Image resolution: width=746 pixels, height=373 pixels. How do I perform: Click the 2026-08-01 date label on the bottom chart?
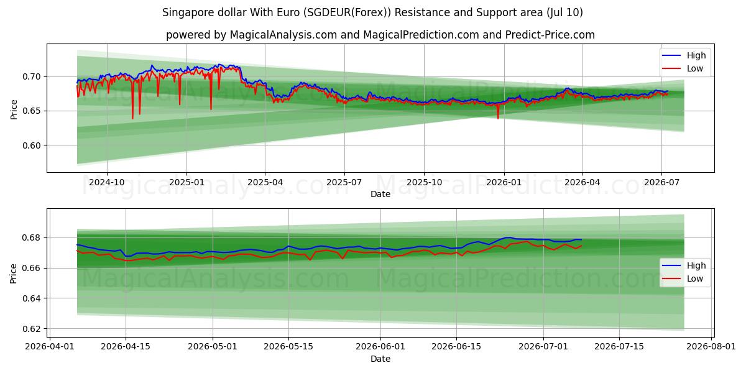(x=711, y=347)
